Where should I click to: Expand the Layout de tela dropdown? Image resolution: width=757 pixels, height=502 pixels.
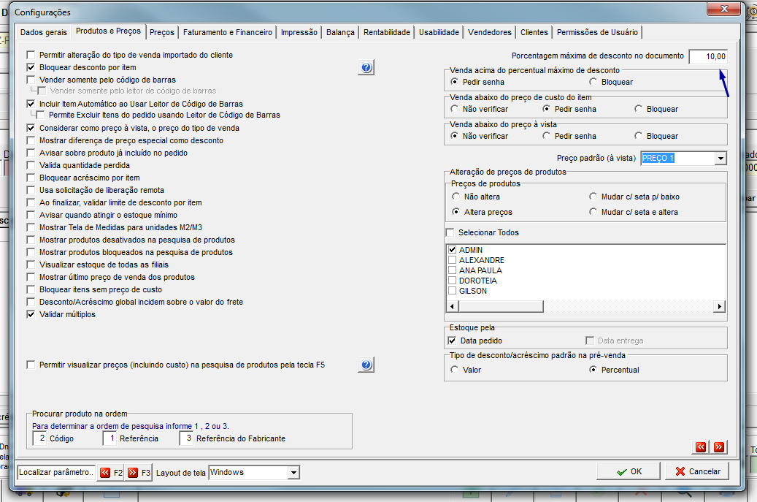293,473
